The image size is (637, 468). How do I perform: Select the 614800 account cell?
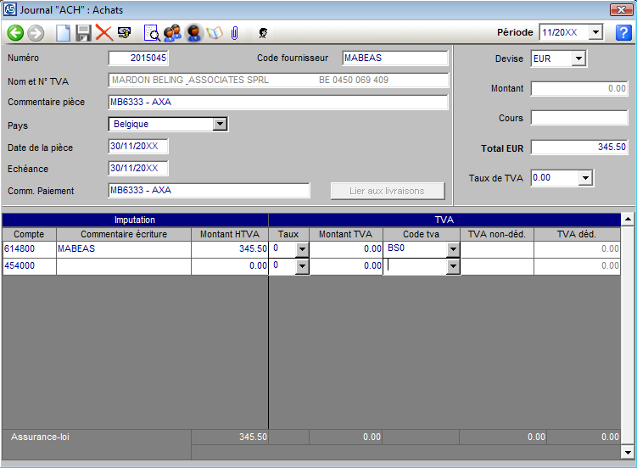[29, 249]
